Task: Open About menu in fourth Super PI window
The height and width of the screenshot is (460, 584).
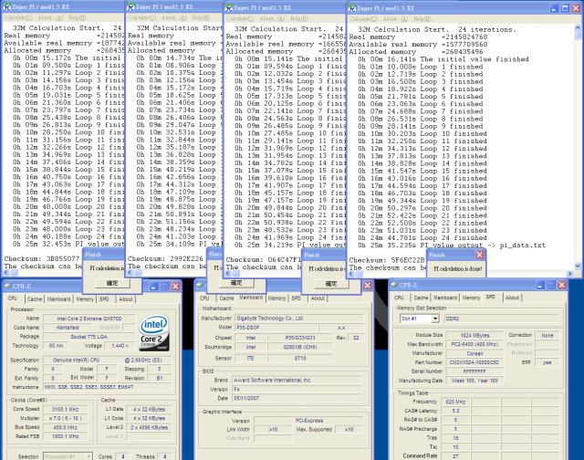Action: coord(395,18)
